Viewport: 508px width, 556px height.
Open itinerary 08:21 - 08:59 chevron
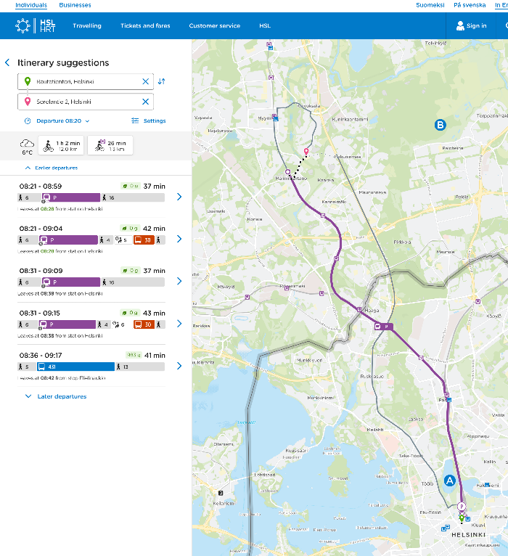[179, 197]
